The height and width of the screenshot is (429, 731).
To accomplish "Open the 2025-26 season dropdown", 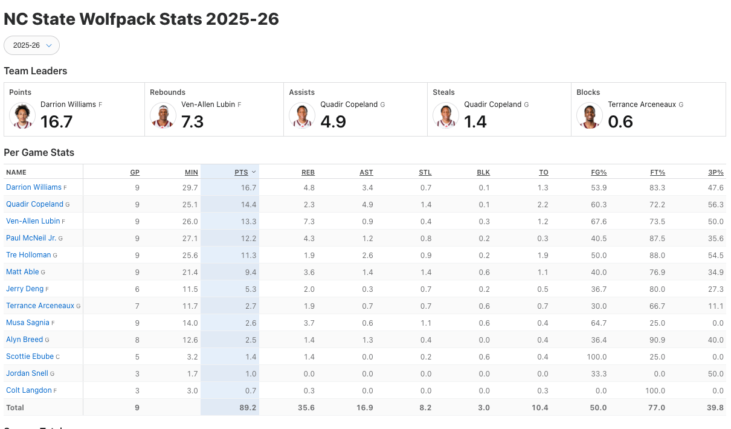I will click(x=31, y=45).
